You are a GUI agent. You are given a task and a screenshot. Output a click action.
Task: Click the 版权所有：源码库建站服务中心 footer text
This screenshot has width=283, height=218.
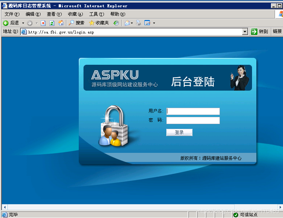coord(211,158)
